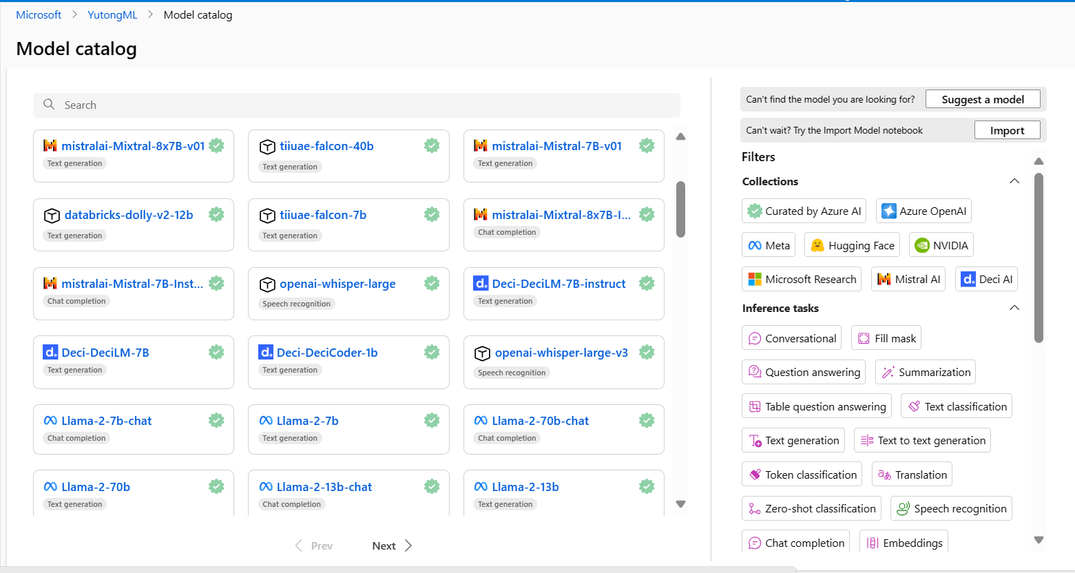Click the cube icon beside openai-whisper-large-v3
Screen dimensions: 1075x573
coord(482,353)
